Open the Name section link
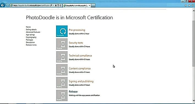This screenshot has height=104, width=195. (x=28, y=27)
